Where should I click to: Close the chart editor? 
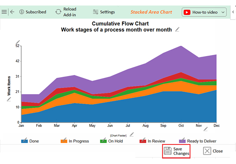[213, 151]
